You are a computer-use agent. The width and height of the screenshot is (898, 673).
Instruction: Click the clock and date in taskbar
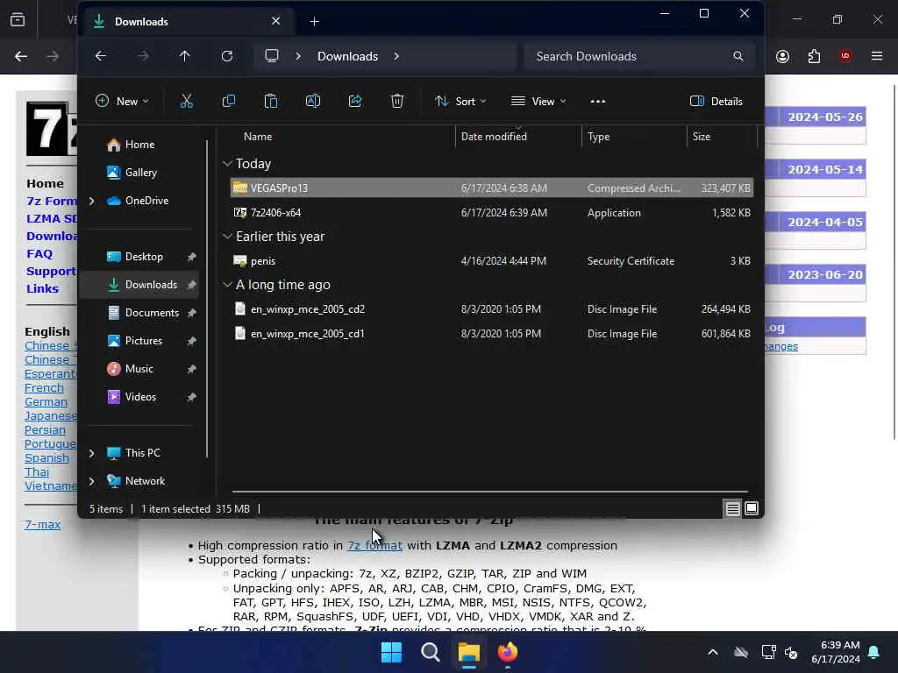(836, 652)
